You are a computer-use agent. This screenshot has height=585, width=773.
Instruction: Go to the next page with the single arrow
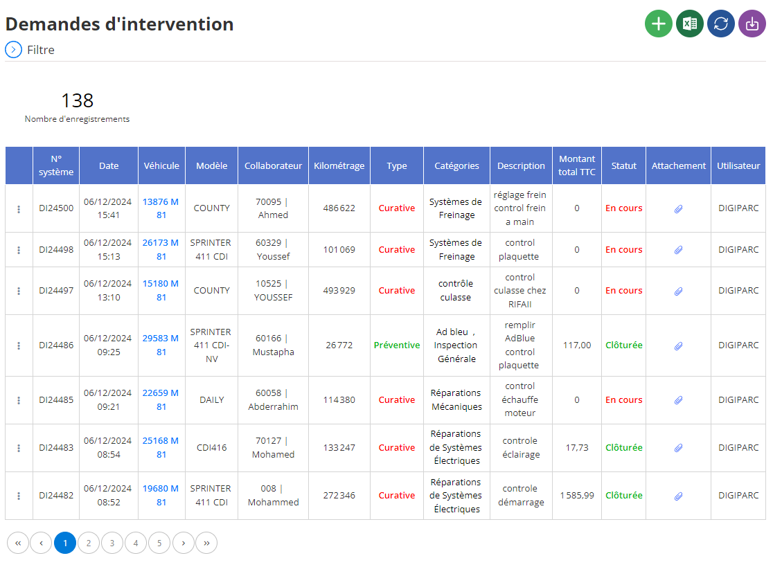tap(184, 543)
